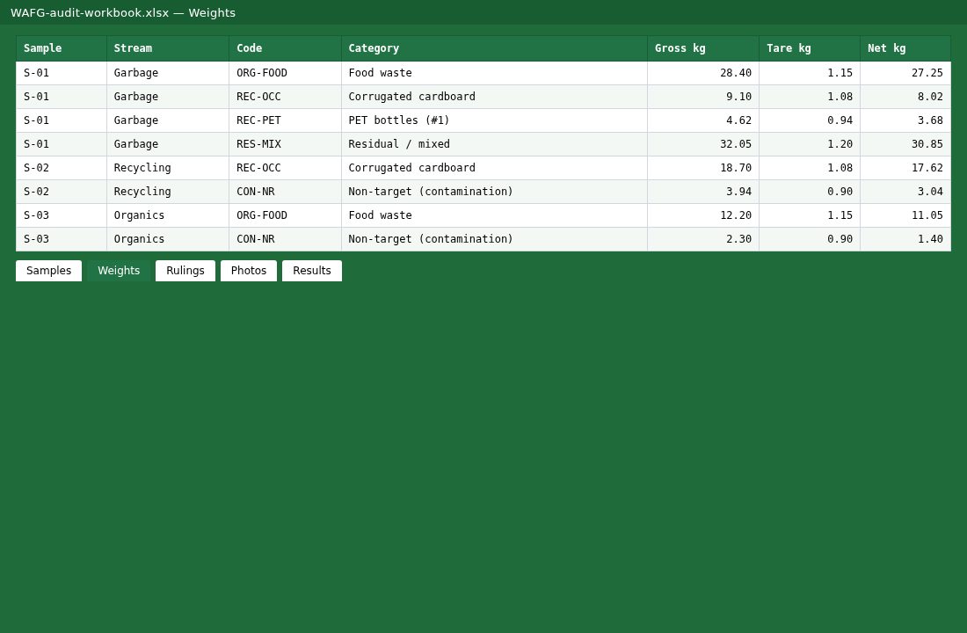Viewport: 967px width, 633px height.
Task: Click the ORG-FOOD code in Garbage row
Action: tap(285, 73)
